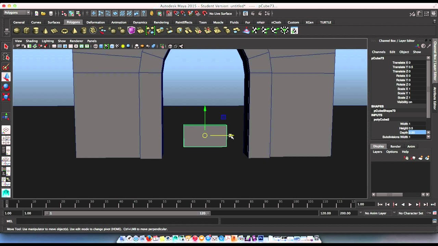Select the Move tool in the toolbox

pyautogui.click(x=6, y=77)
